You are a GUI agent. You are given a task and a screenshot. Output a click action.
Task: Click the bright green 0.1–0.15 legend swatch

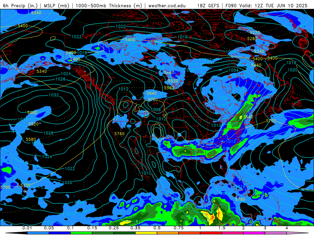81,233
